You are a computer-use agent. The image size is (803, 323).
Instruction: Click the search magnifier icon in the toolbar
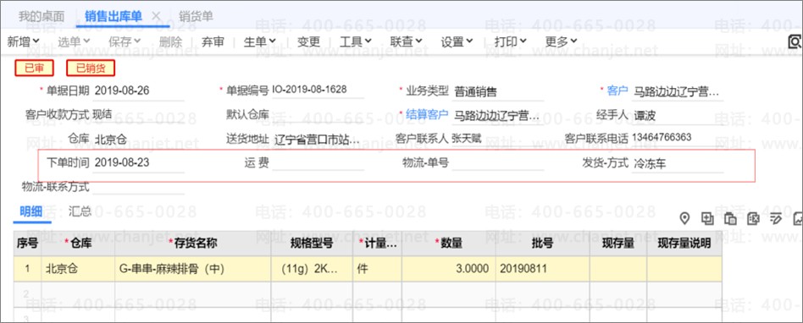click(795, 42)
